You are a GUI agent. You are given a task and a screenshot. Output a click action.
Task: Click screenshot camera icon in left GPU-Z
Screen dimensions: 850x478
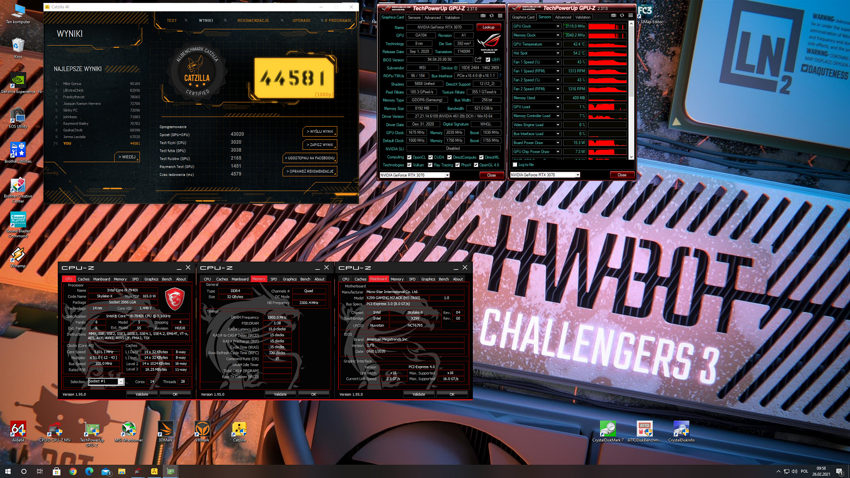click(x=483, y=16)
